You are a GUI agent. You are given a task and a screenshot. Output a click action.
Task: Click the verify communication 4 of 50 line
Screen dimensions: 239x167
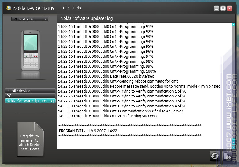click(122, 106)
